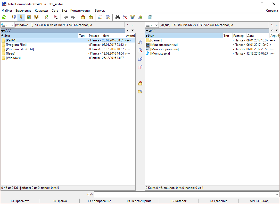280x204 pixels.
Task: Select the [Program Files (x86)] folder
Action: tap(68, 49)
